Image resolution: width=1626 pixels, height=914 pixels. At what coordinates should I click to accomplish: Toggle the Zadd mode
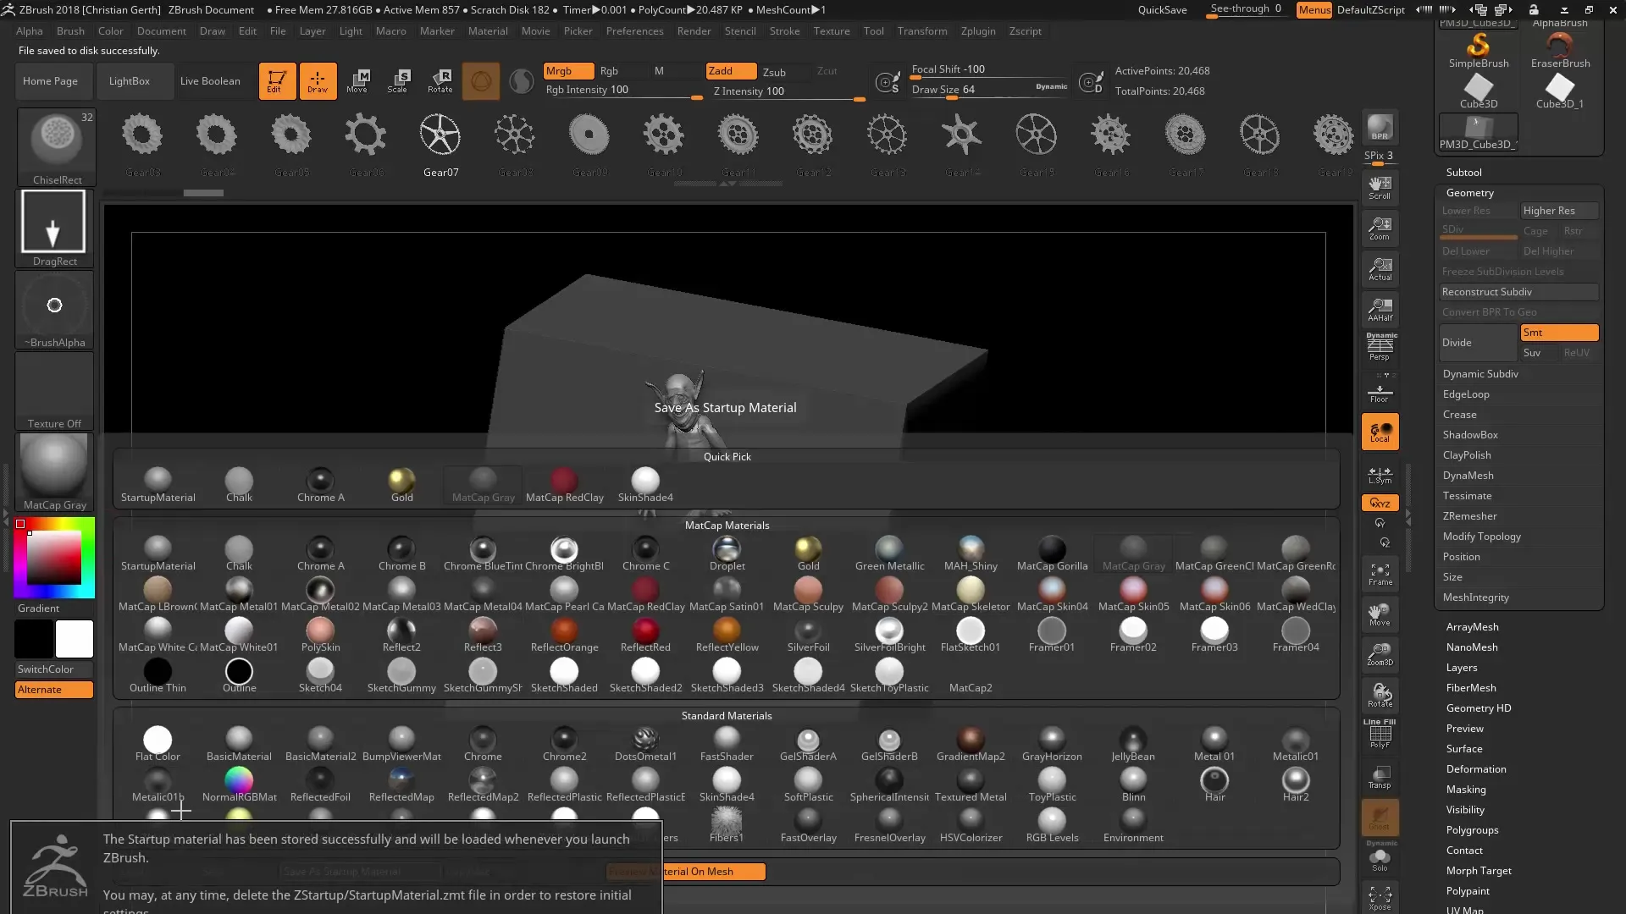731,71
